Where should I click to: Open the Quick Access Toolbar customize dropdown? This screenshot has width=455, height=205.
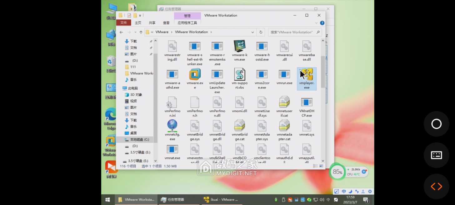[140, 15]
